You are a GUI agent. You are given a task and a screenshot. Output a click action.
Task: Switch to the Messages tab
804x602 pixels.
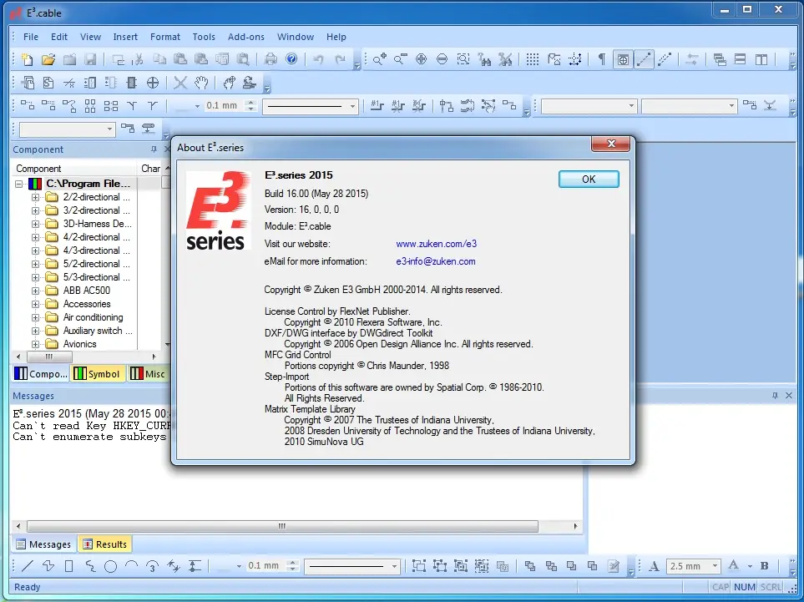(x=43, y=544)
